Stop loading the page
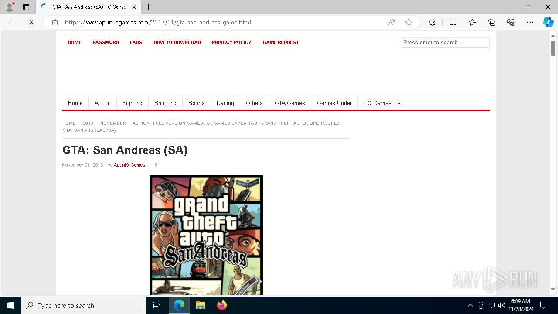The height and width of the screenshot is (314, 558). tap(31, 22)
